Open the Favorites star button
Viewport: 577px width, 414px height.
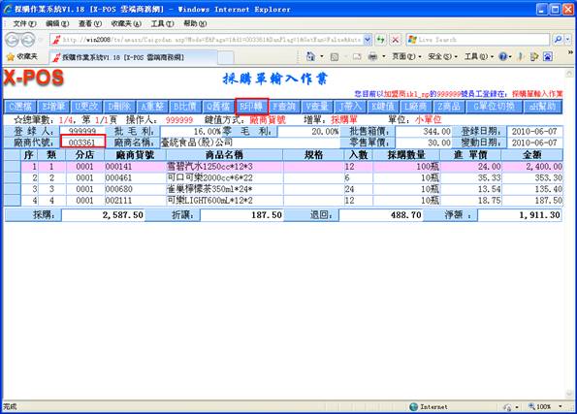pos(22,56)
